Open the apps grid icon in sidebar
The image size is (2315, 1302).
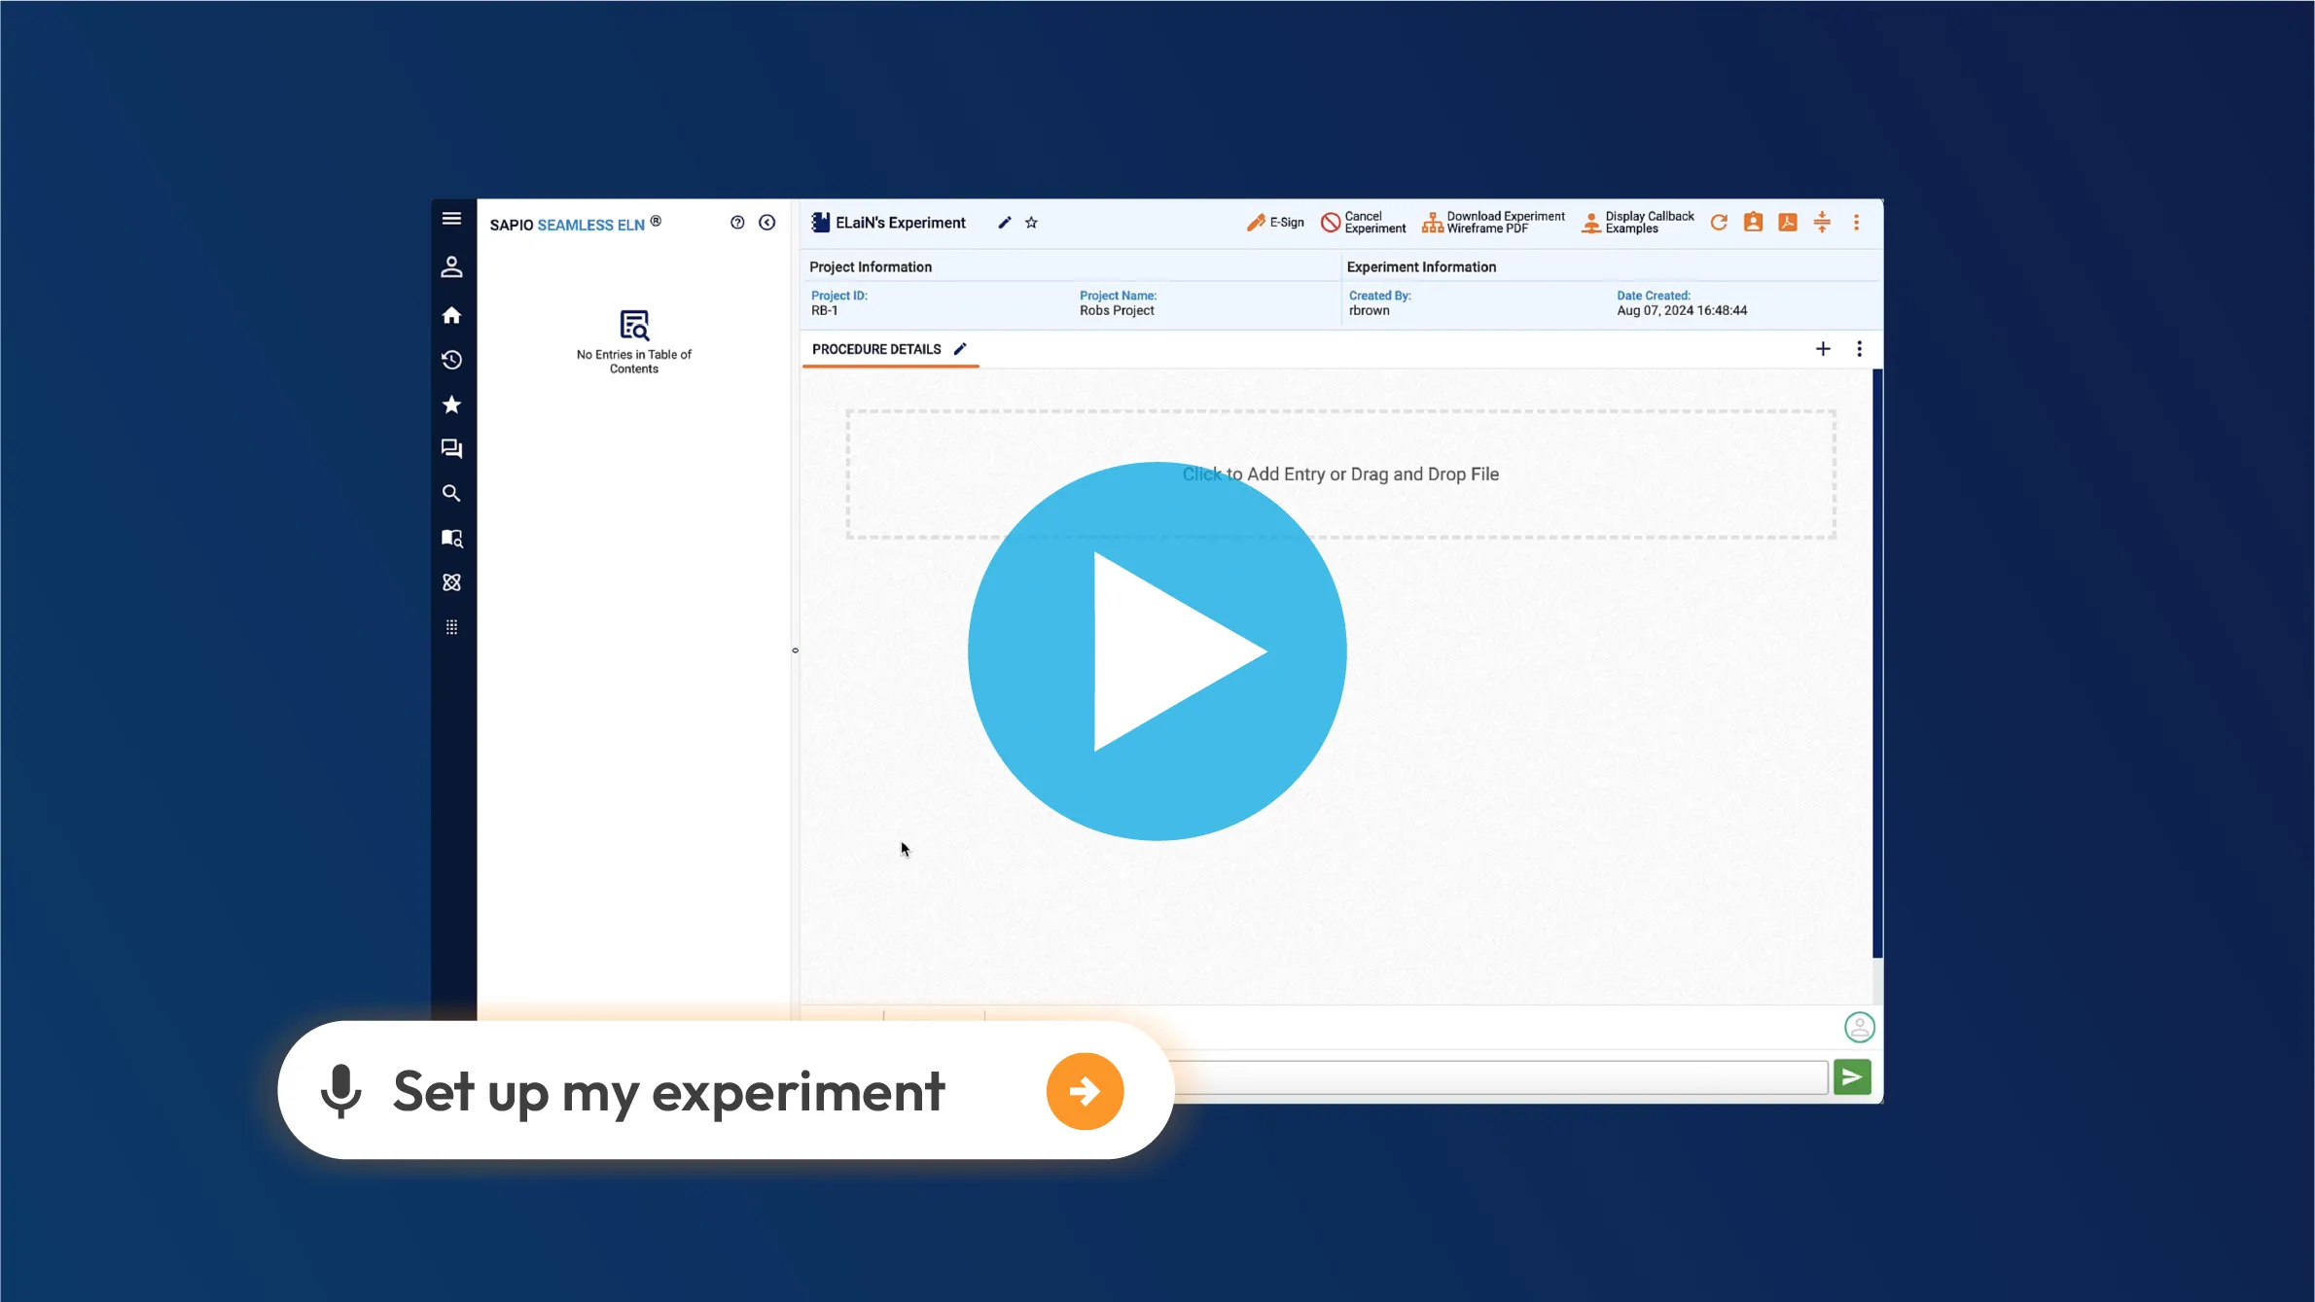pyautogui.click(x=451, y=626)
